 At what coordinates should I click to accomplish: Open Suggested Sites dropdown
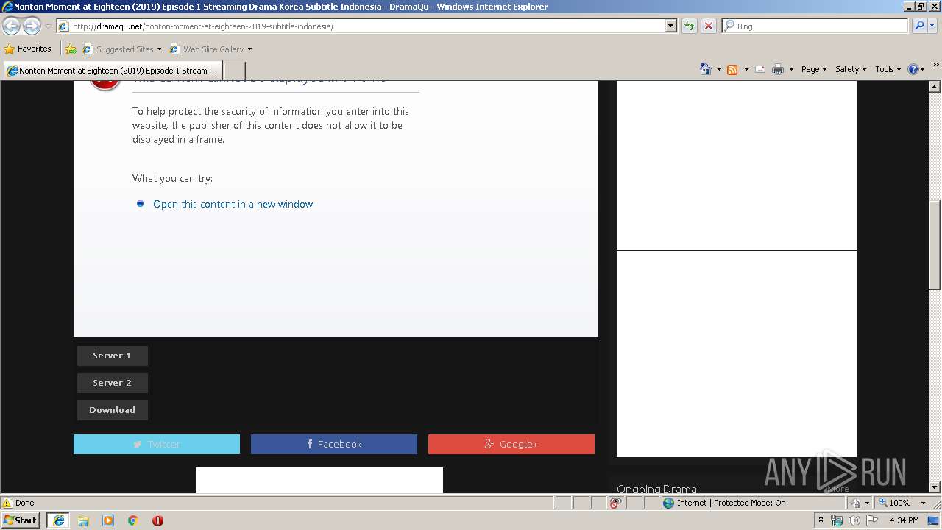pyautogui.click(x=121, y=49)
